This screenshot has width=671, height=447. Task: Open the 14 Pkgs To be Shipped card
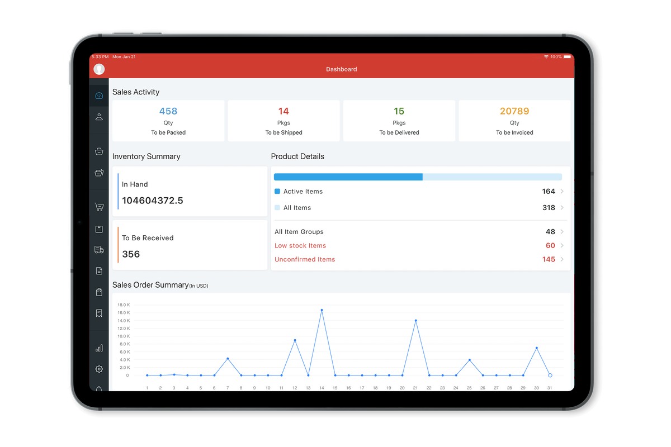coord(284,121)
